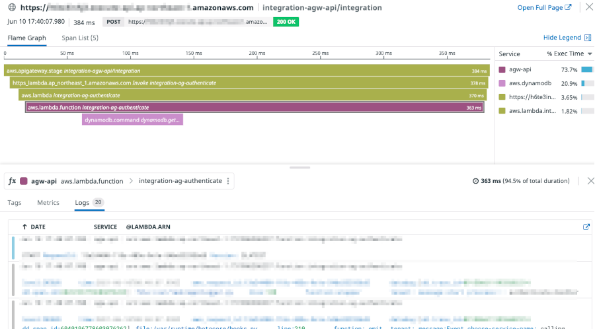Select the aws.lambda integration-ag-authenticate span
This screenshot has width=595, height=329.
tap(253, 95)
